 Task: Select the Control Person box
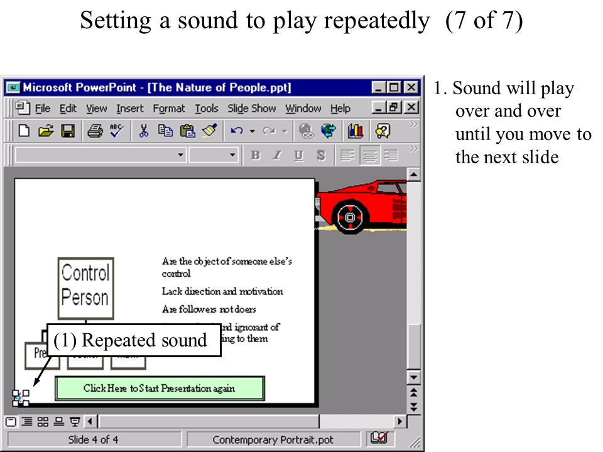tap(86, 288)
